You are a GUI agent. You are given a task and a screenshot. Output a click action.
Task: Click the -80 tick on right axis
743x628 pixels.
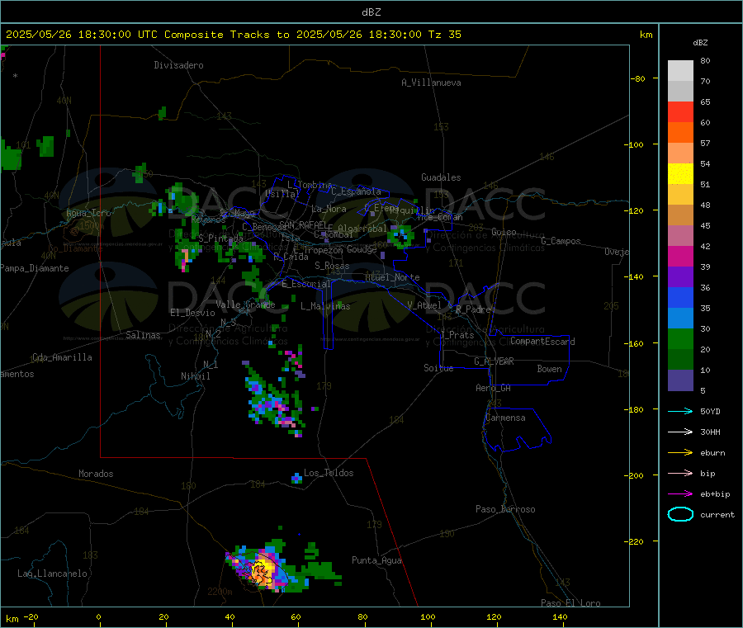[638, 78]
